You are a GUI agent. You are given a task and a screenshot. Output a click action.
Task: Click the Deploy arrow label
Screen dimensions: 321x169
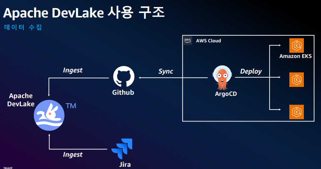(x=251, y=71)
